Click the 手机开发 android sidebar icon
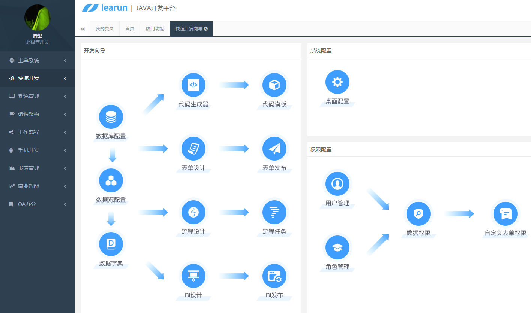Image resolution: width=531 pixels, height=313 pixels. 12,150
